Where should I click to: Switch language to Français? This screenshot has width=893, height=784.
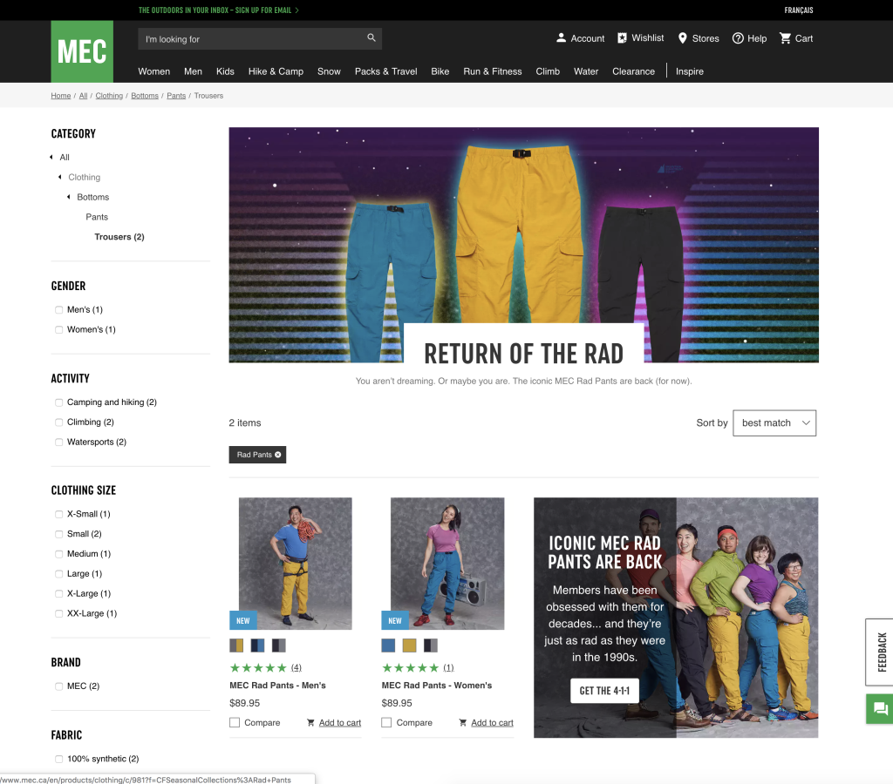(799, 10)
